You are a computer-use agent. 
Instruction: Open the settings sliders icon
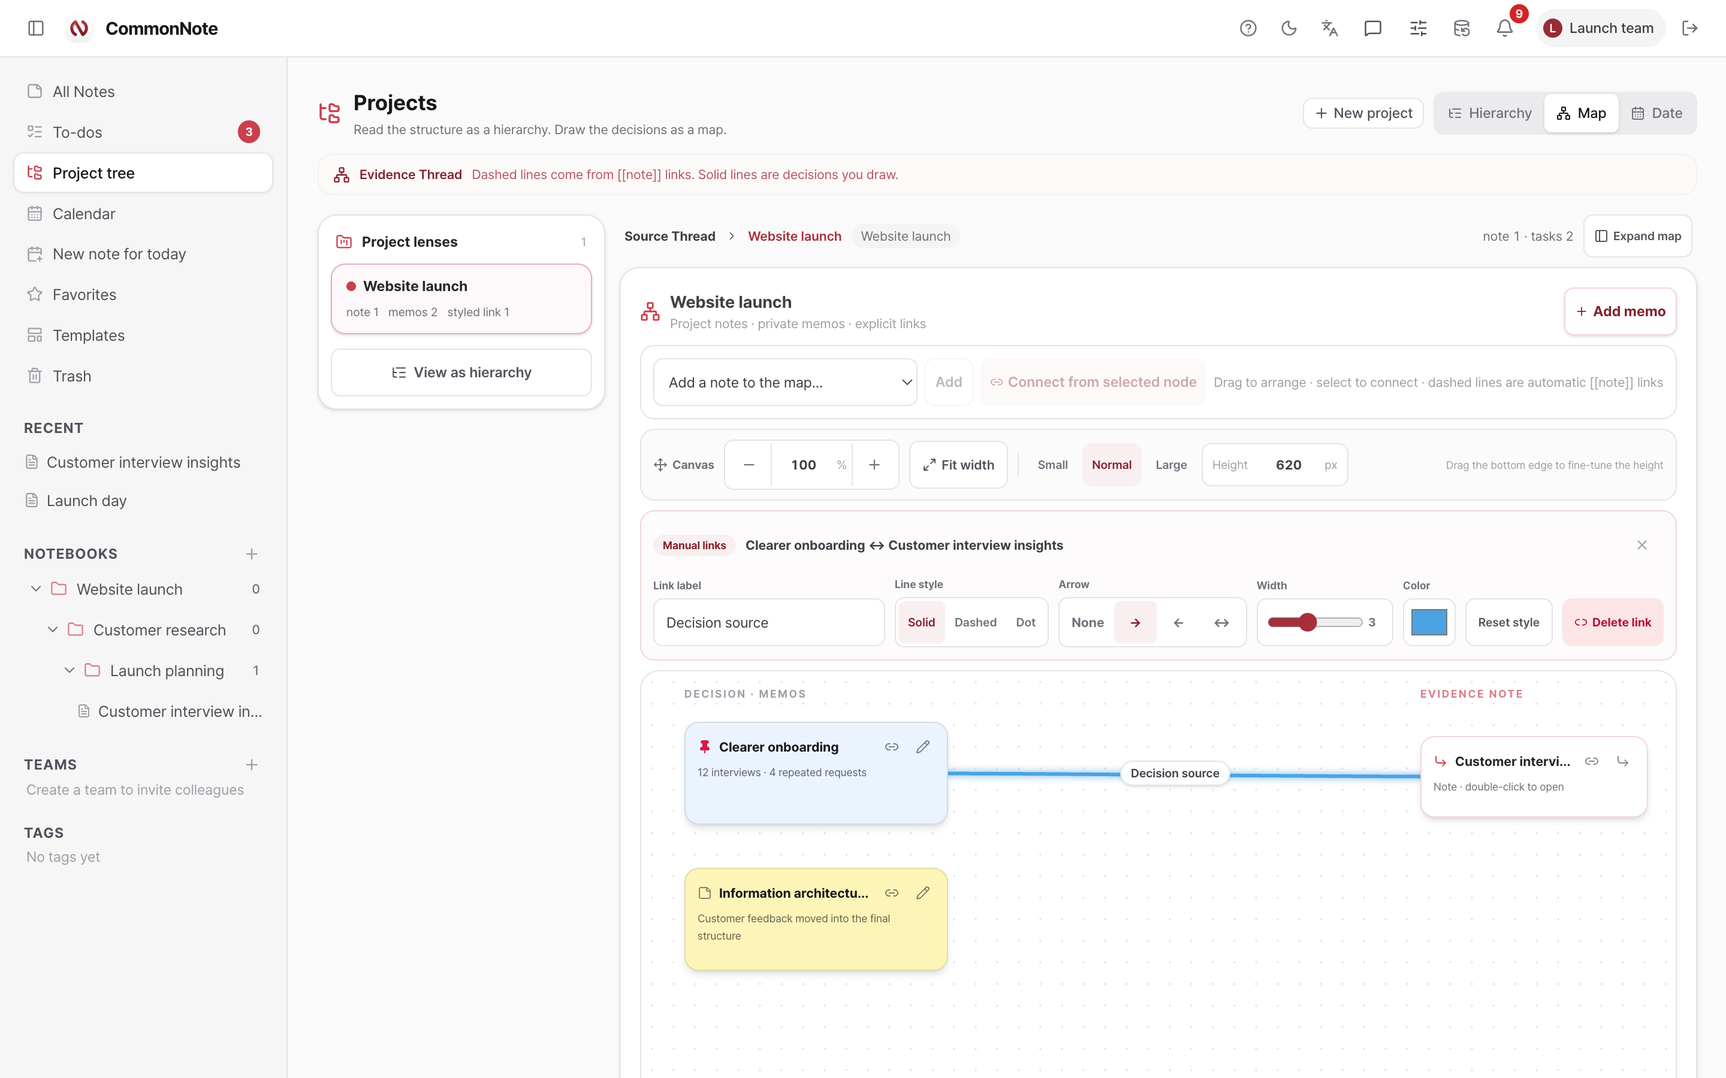(1419, 29)
